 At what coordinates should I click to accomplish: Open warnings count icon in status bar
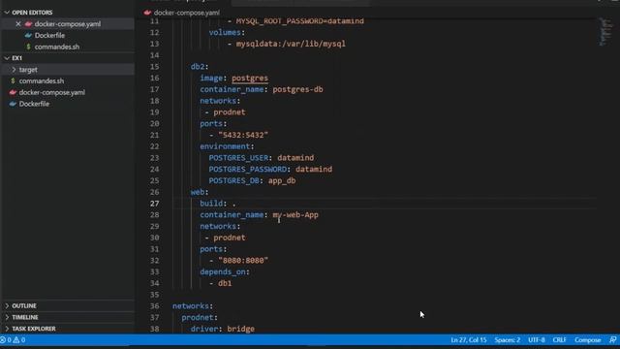(x=16, y=340)
